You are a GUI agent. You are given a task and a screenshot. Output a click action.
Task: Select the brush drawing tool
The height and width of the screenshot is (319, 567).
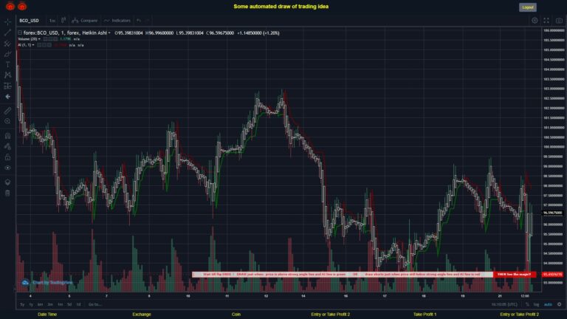click(x=7, y=54)
